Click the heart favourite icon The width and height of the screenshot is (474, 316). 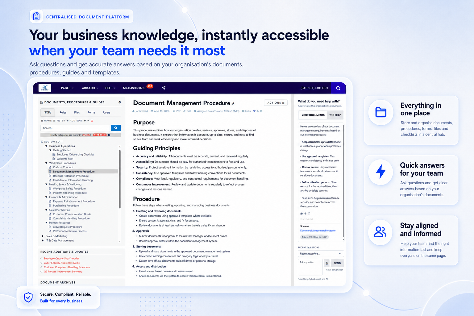(254, 111)
